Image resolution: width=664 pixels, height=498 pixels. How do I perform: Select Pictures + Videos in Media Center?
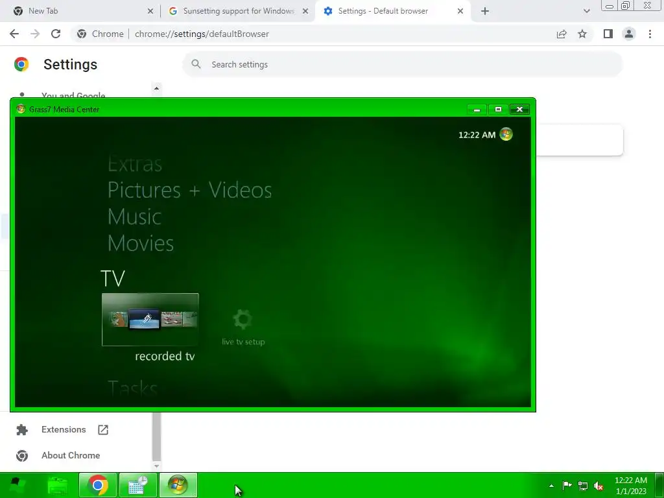(190, 190)
